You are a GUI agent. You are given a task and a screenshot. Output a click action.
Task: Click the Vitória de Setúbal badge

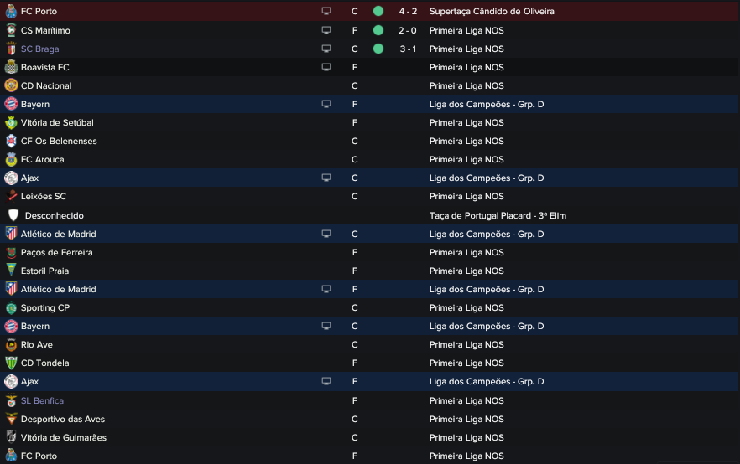(x=11, y=122)
